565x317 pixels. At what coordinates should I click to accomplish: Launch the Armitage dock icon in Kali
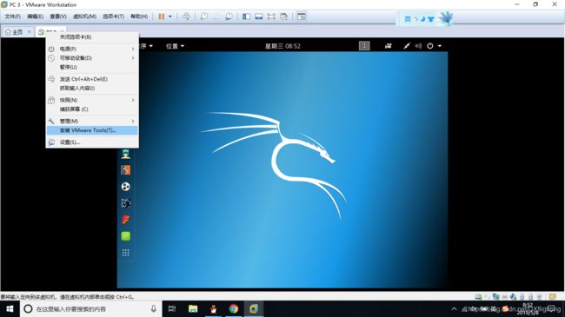(126, 155)
